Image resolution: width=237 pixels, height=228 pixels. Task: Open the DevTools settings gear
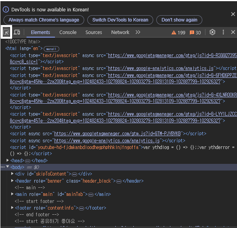(x=212, y=32)
